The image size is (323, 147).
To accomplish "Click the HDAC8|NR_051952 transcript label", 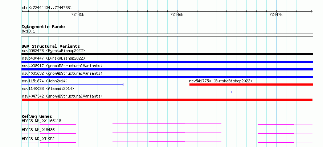I will pos(38,139).
